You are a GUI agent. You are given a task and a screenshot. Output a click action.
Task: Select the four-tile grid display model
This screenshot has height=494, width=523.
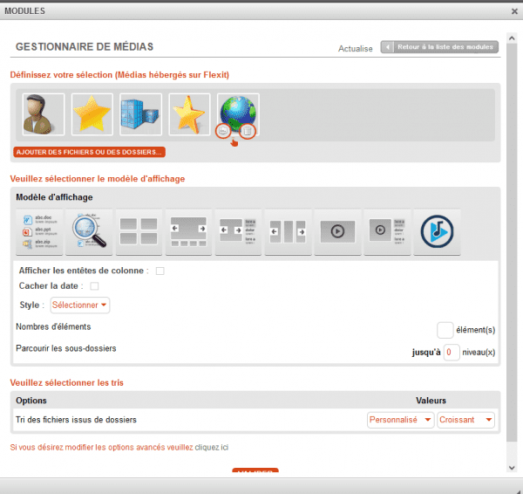click(138, 231)
